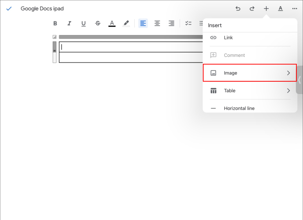Select the highlighter color tool
The height and width of the screenshot is (220, 303).
tap(126, 23)
